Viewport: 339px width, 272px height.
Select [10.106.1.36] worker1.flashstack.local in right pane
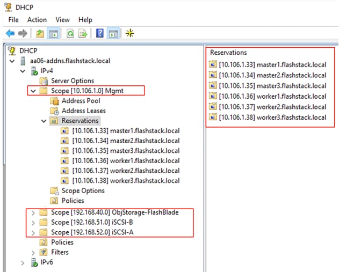pos(272,96)
